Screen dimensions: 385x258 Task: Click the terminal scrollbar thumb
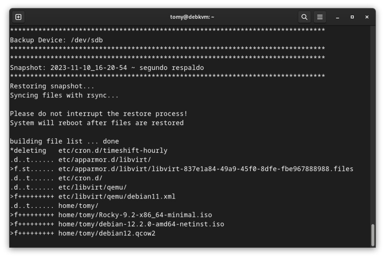[x=373, y=235]
